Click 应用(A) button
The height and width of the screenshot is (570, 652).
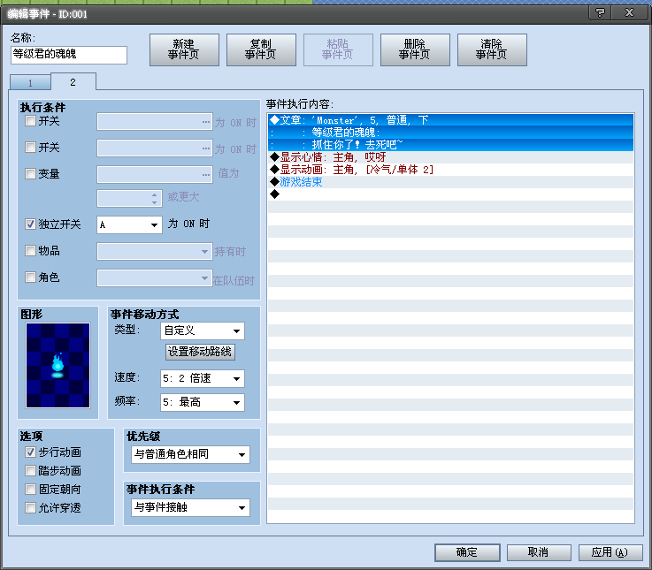(610, 552)
